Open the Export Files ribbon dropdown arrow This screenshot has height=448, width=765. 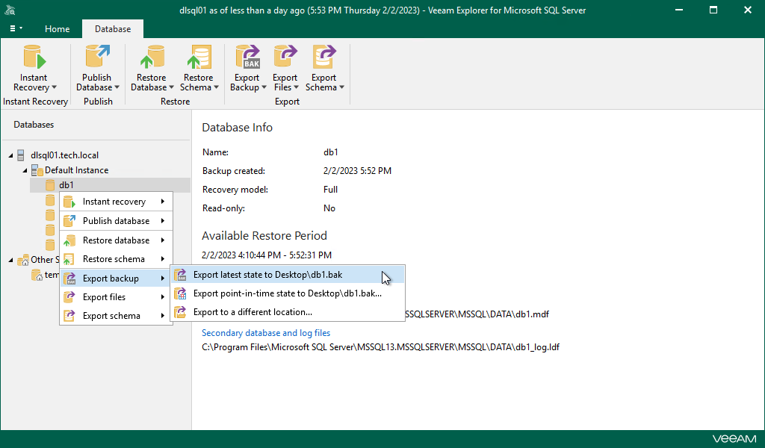[x=296, y=87]
